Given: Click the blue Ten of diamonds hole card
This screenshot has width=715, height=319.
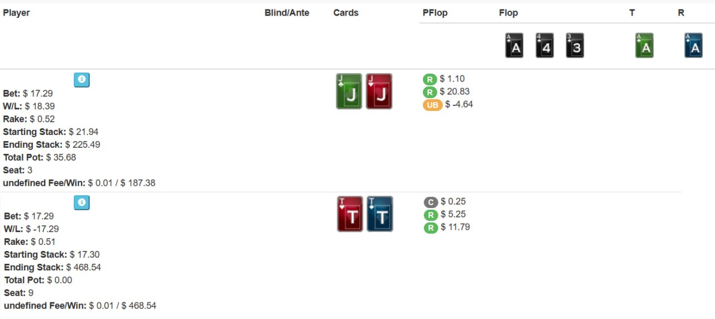Looking at the screenshot, I should pyautogui.click(x=380, y=214).
